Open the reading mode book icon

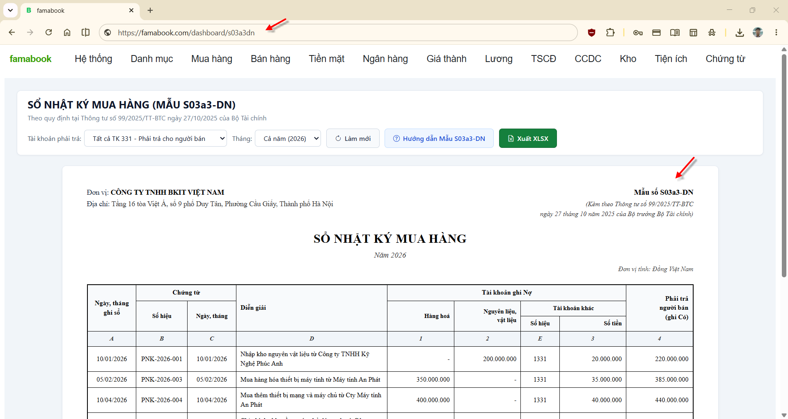(675, 32)
